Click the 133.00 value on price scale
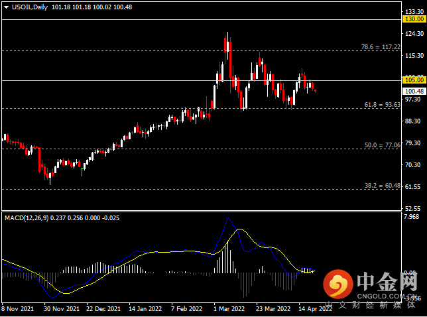This screenshot has height=317, width=427. pos(414,12)
